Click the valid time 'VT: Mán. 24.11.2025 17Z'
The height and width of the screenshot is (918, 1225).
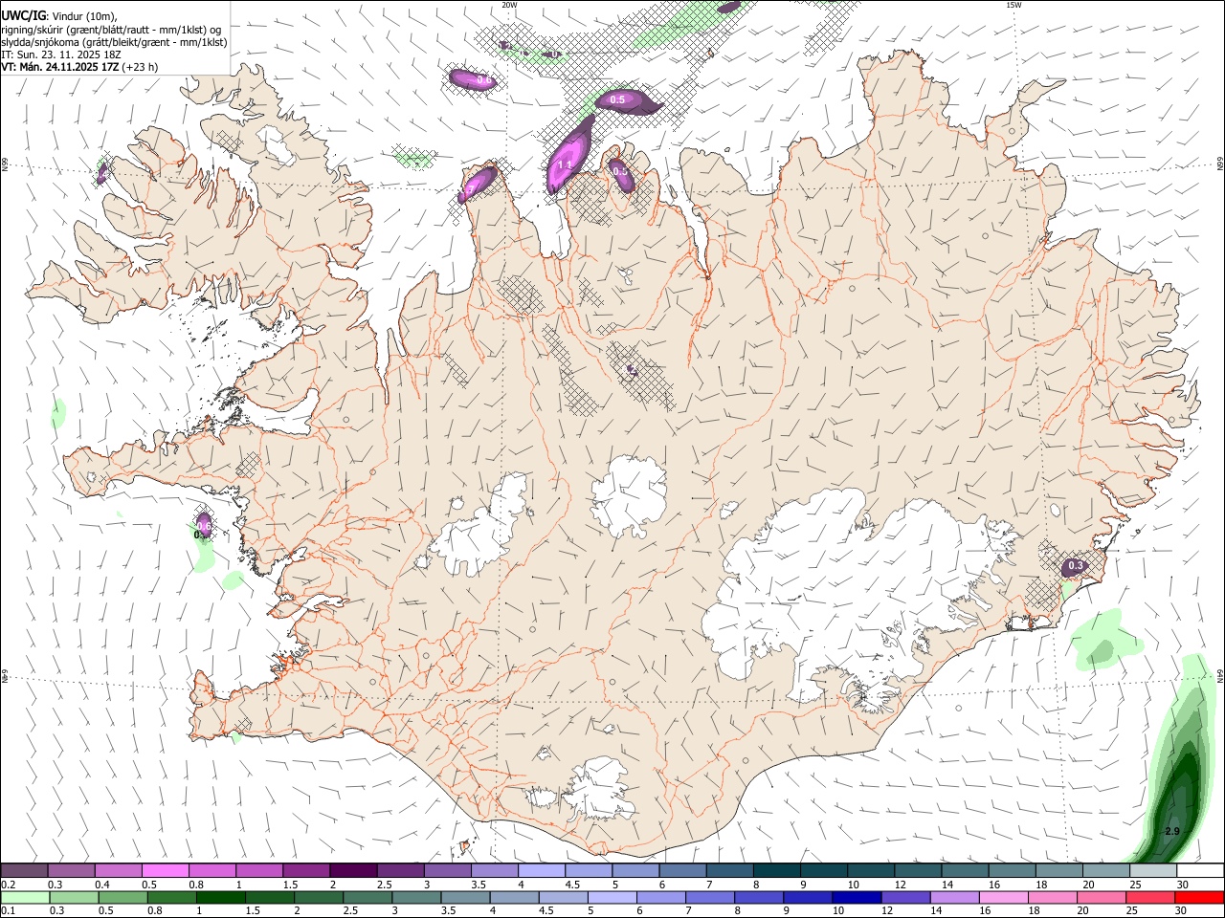tap(59, 67)
